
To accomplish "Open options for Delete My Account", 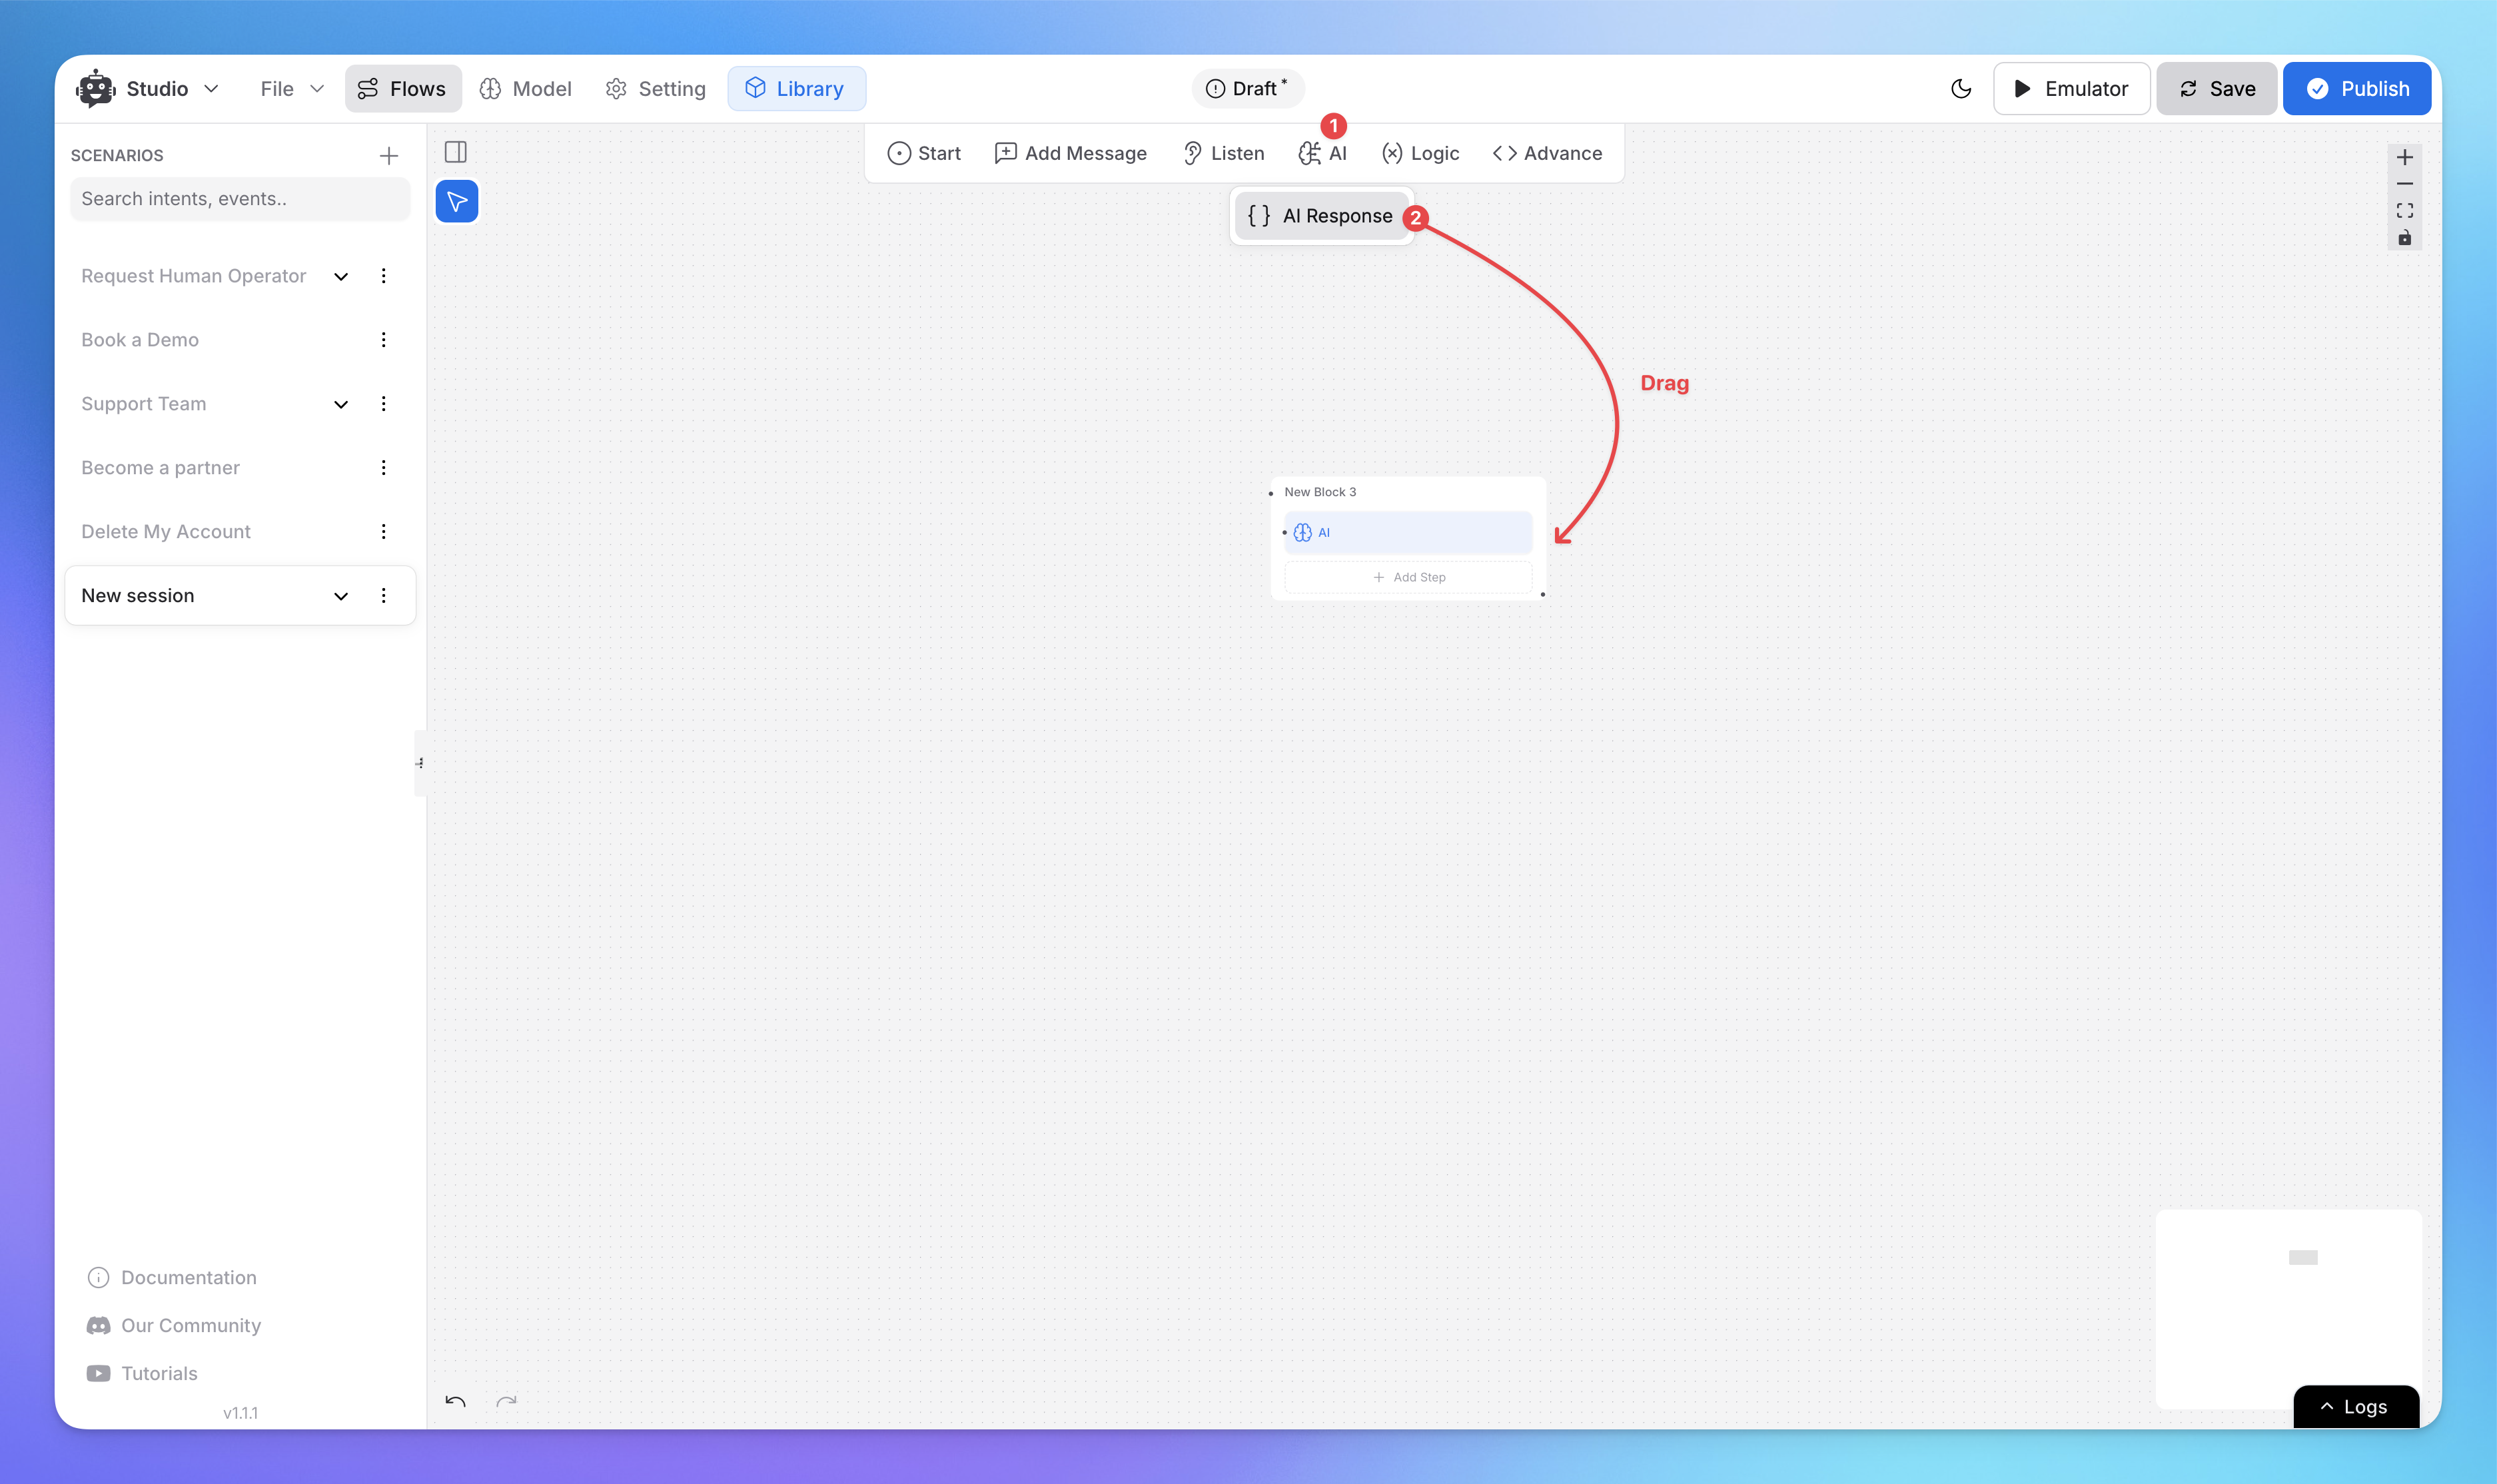I will (383, 532).
